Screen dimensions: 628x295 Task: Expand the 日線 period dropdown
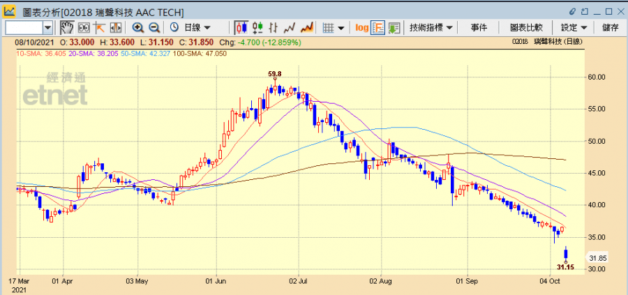tap(195, 27)
